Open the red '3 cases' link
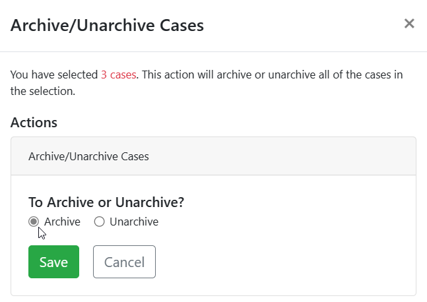 (118, 75)
